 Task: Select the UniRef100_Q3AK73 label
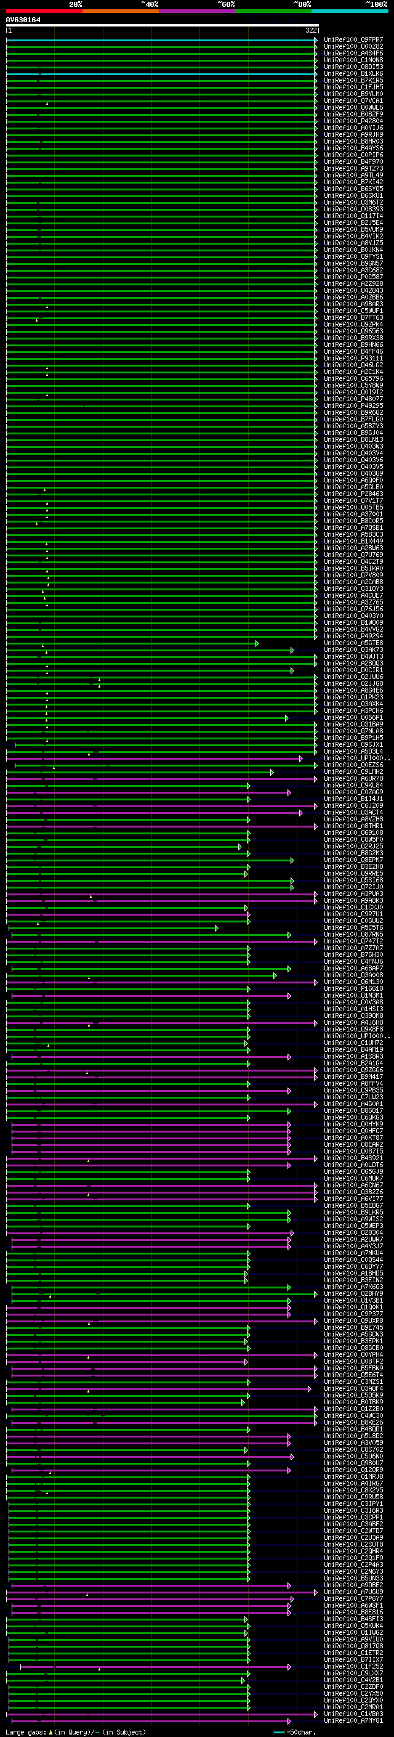tap(353, 650)
